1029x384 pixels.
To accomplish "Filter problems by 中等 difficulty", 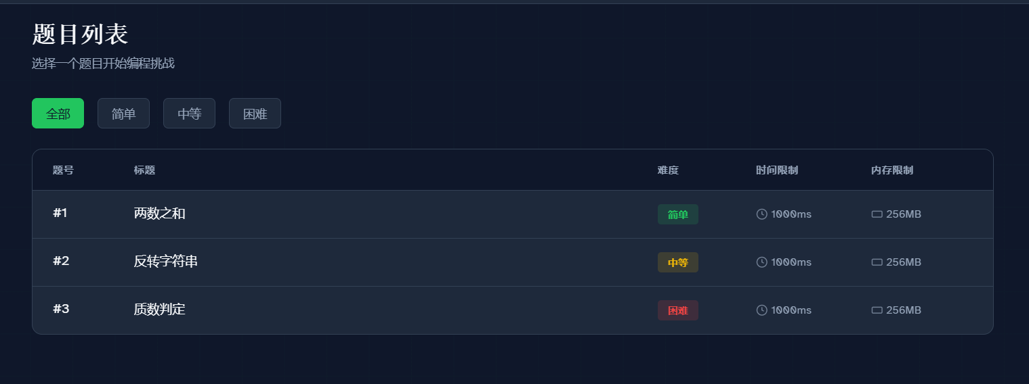I will (x=189, y=114).
